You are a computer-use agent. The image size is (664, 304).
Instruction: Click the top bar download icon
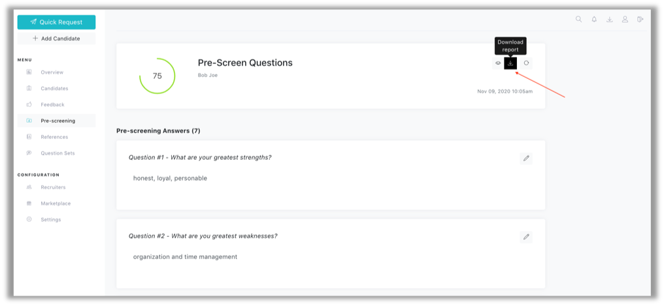(609, 19)
